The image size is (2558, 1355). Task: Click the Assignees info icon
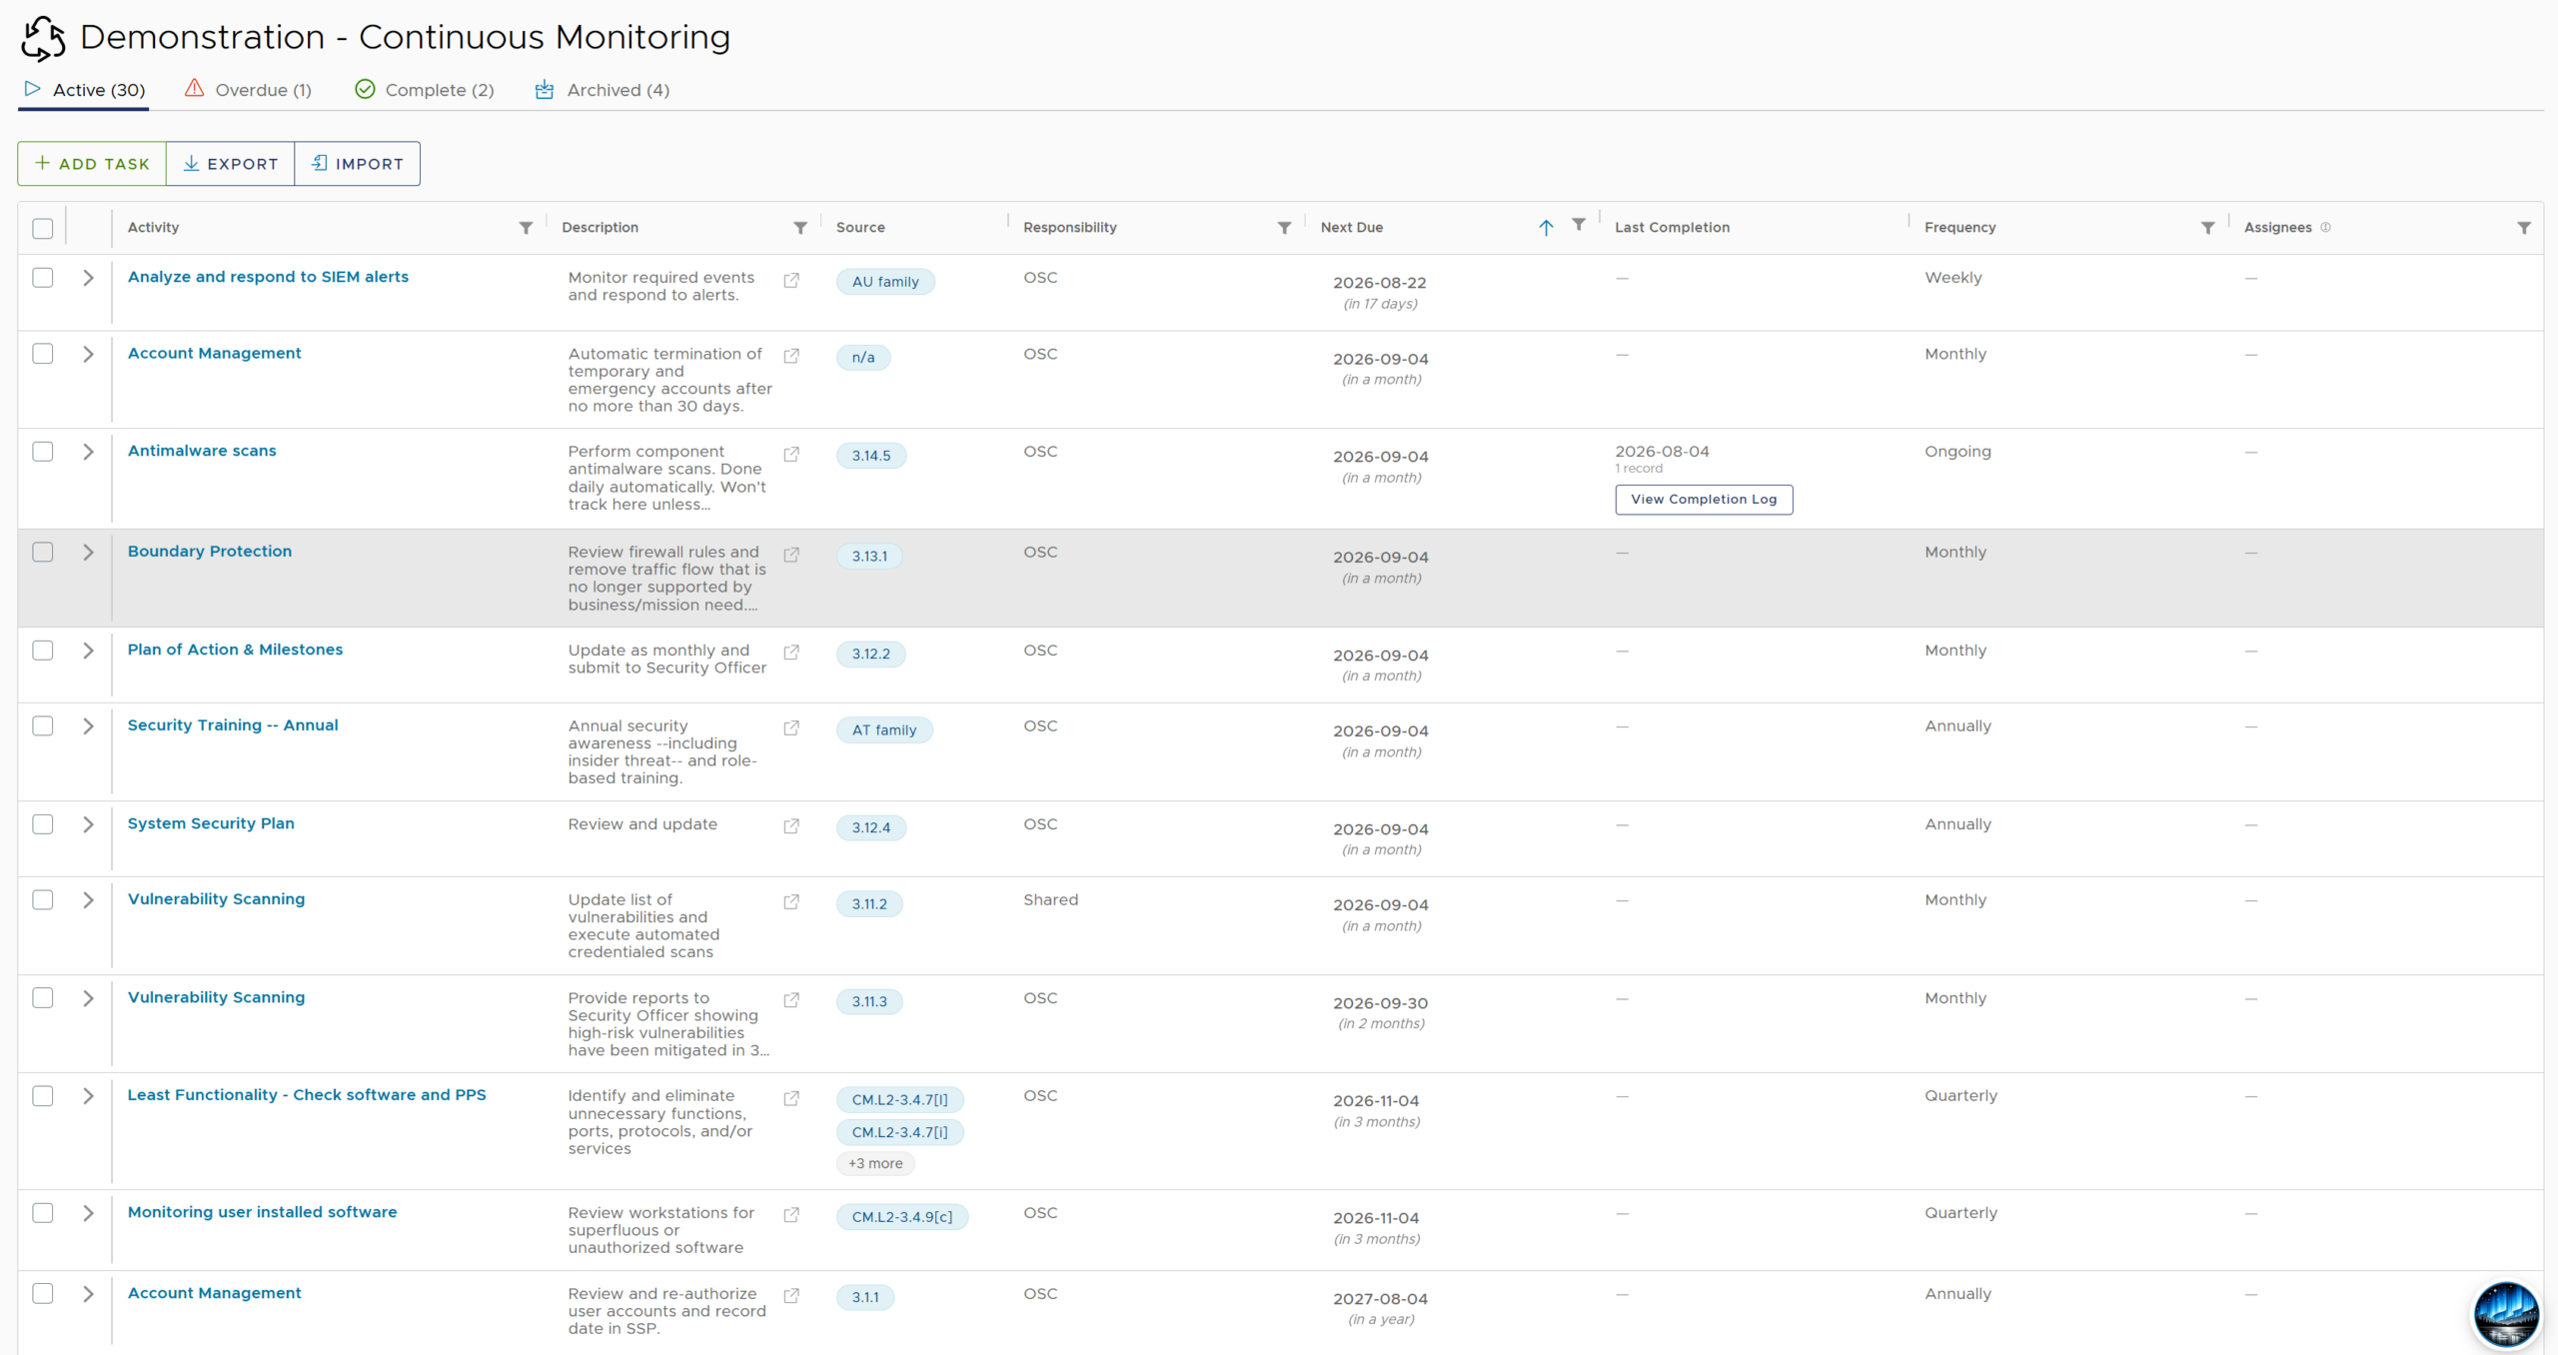click(2325, 227)
